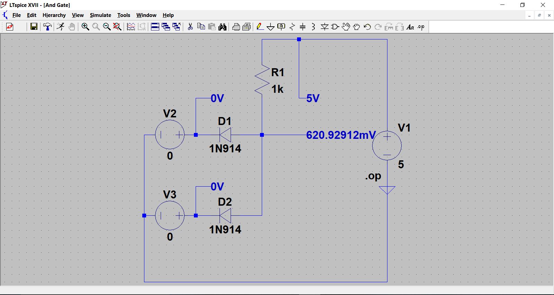Place a resistor from the toolbar
554x295 pixels.
pos(292,27)
